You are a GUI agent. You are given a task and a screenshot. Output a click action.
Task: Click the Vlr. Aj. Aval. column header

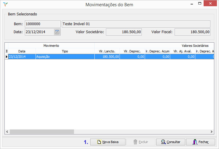[x=182, y=51]
